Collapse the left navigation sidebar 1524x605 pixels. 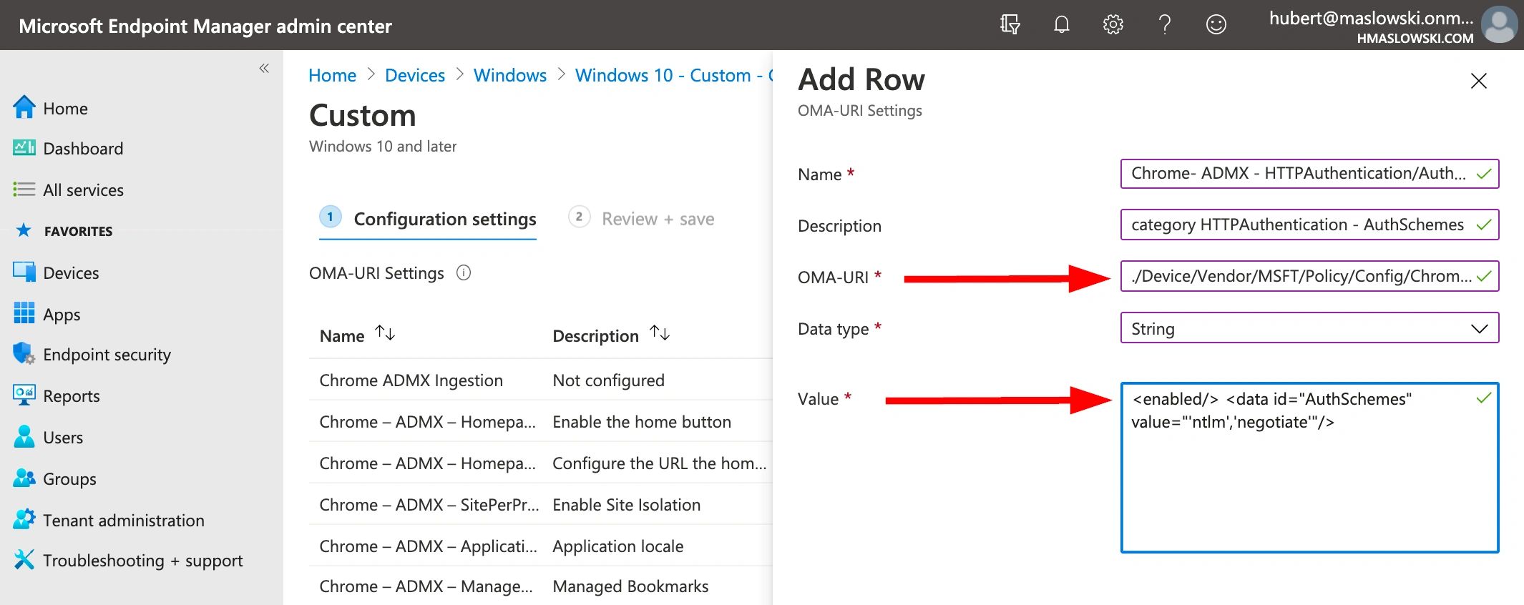click(264, 69)
